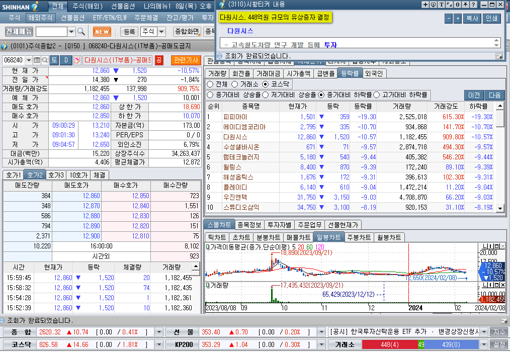Click the ranking table scrollbar down arrow
Viewport: 510px width, 352px height.
coord(500,208)
